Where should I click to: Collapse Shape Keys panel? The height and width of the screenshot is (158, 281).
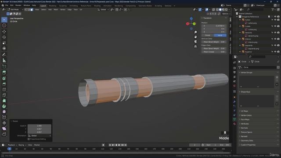pos(240,92)
